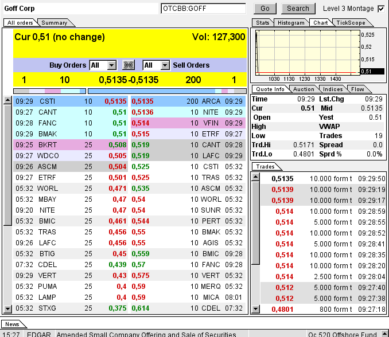389x337 pixels.
Task: Click the order book scroll up arrow
Action: pos(7,100)
